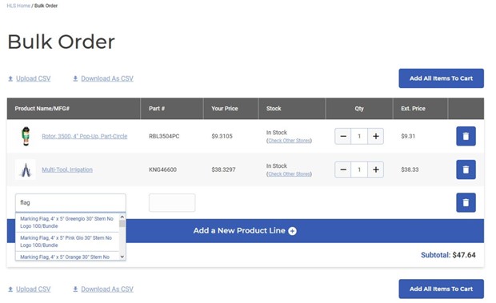Delete the Multi-Tool Irrigation row via trash icon
The image size is (496, 303).
tap(466, 169)
